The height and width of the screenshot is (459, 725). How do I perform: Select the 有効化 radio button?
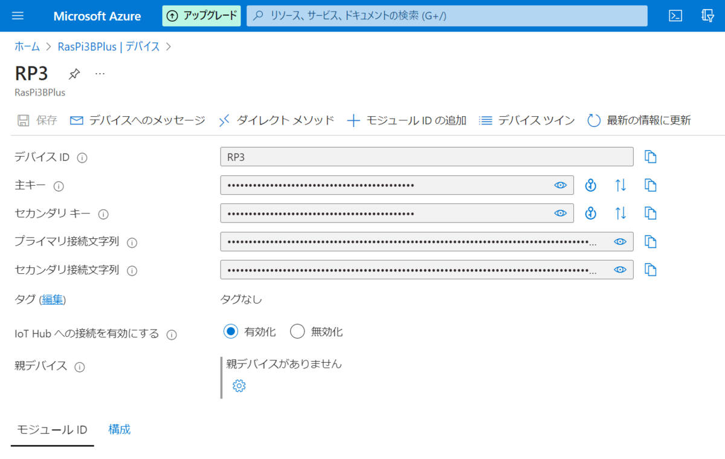click(230, 331)
